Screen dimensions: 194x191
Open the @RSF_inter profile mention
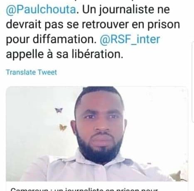point(130,39)
